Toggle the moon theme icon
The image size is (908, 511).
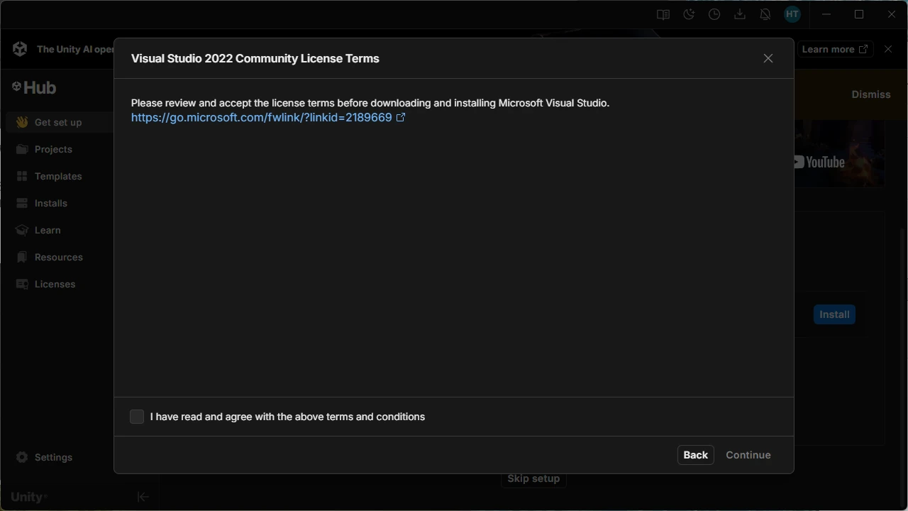[x=689, y=14]
